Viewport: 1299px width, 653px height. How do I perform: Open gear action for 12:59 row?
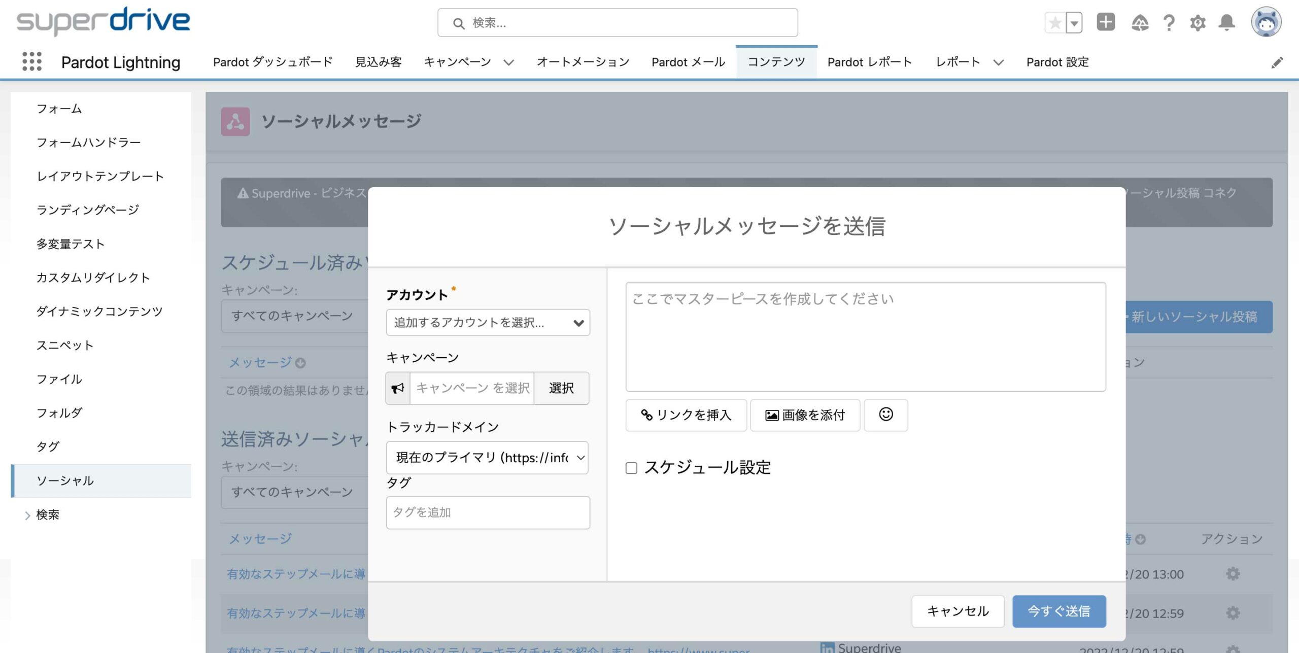click(x=1233, y=613)
